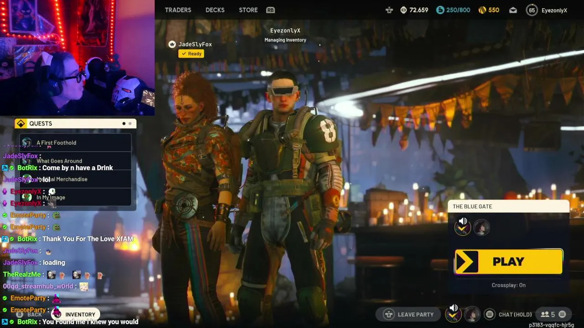Click the Chat (Hold) menu icon
Viewport: 584px width, 328px height.
tap(490, 314)
